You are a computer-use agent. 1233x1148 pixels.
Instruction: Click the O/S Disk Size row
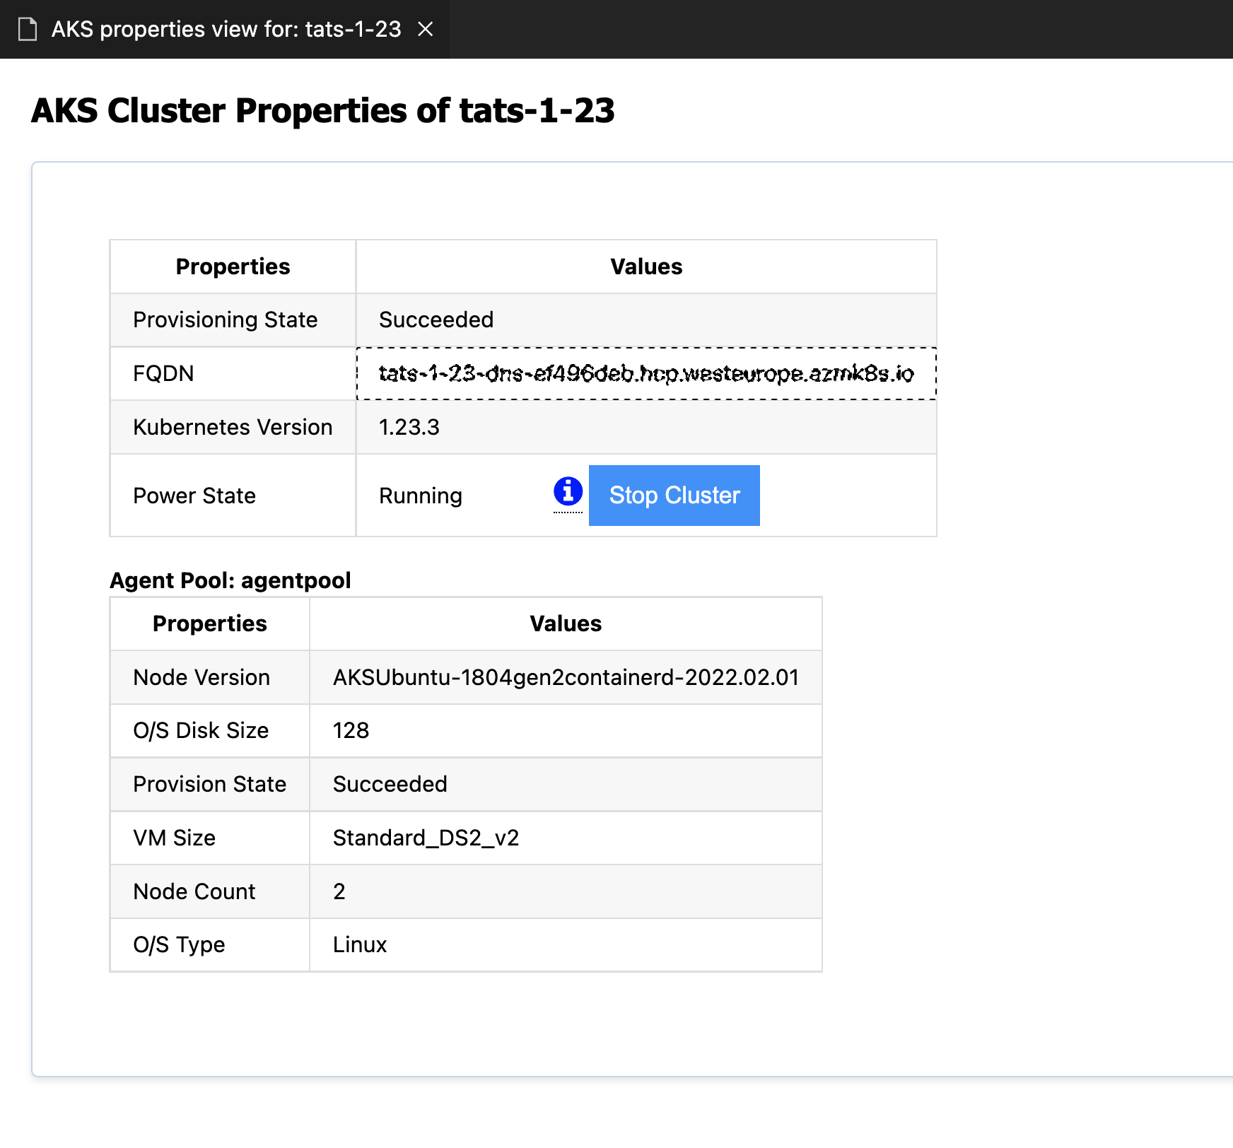point(201,730)
